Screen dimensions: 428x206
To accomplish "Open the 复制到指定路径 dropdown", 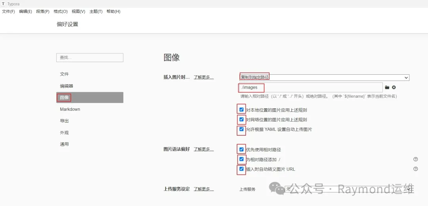I will [324, 77].
